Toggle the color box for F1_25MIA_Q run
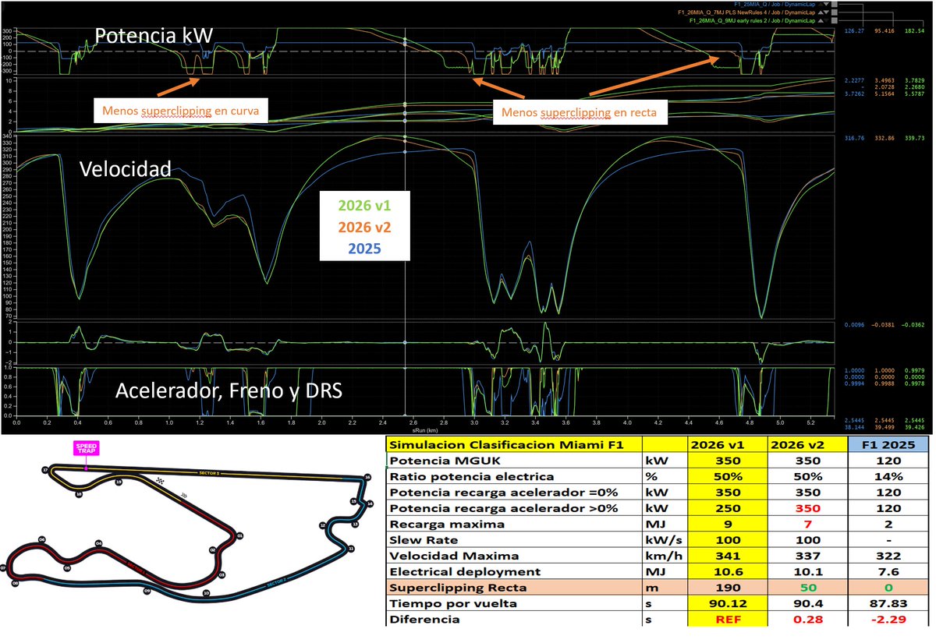This screenshot has height=643, width=936. point(835,5)
